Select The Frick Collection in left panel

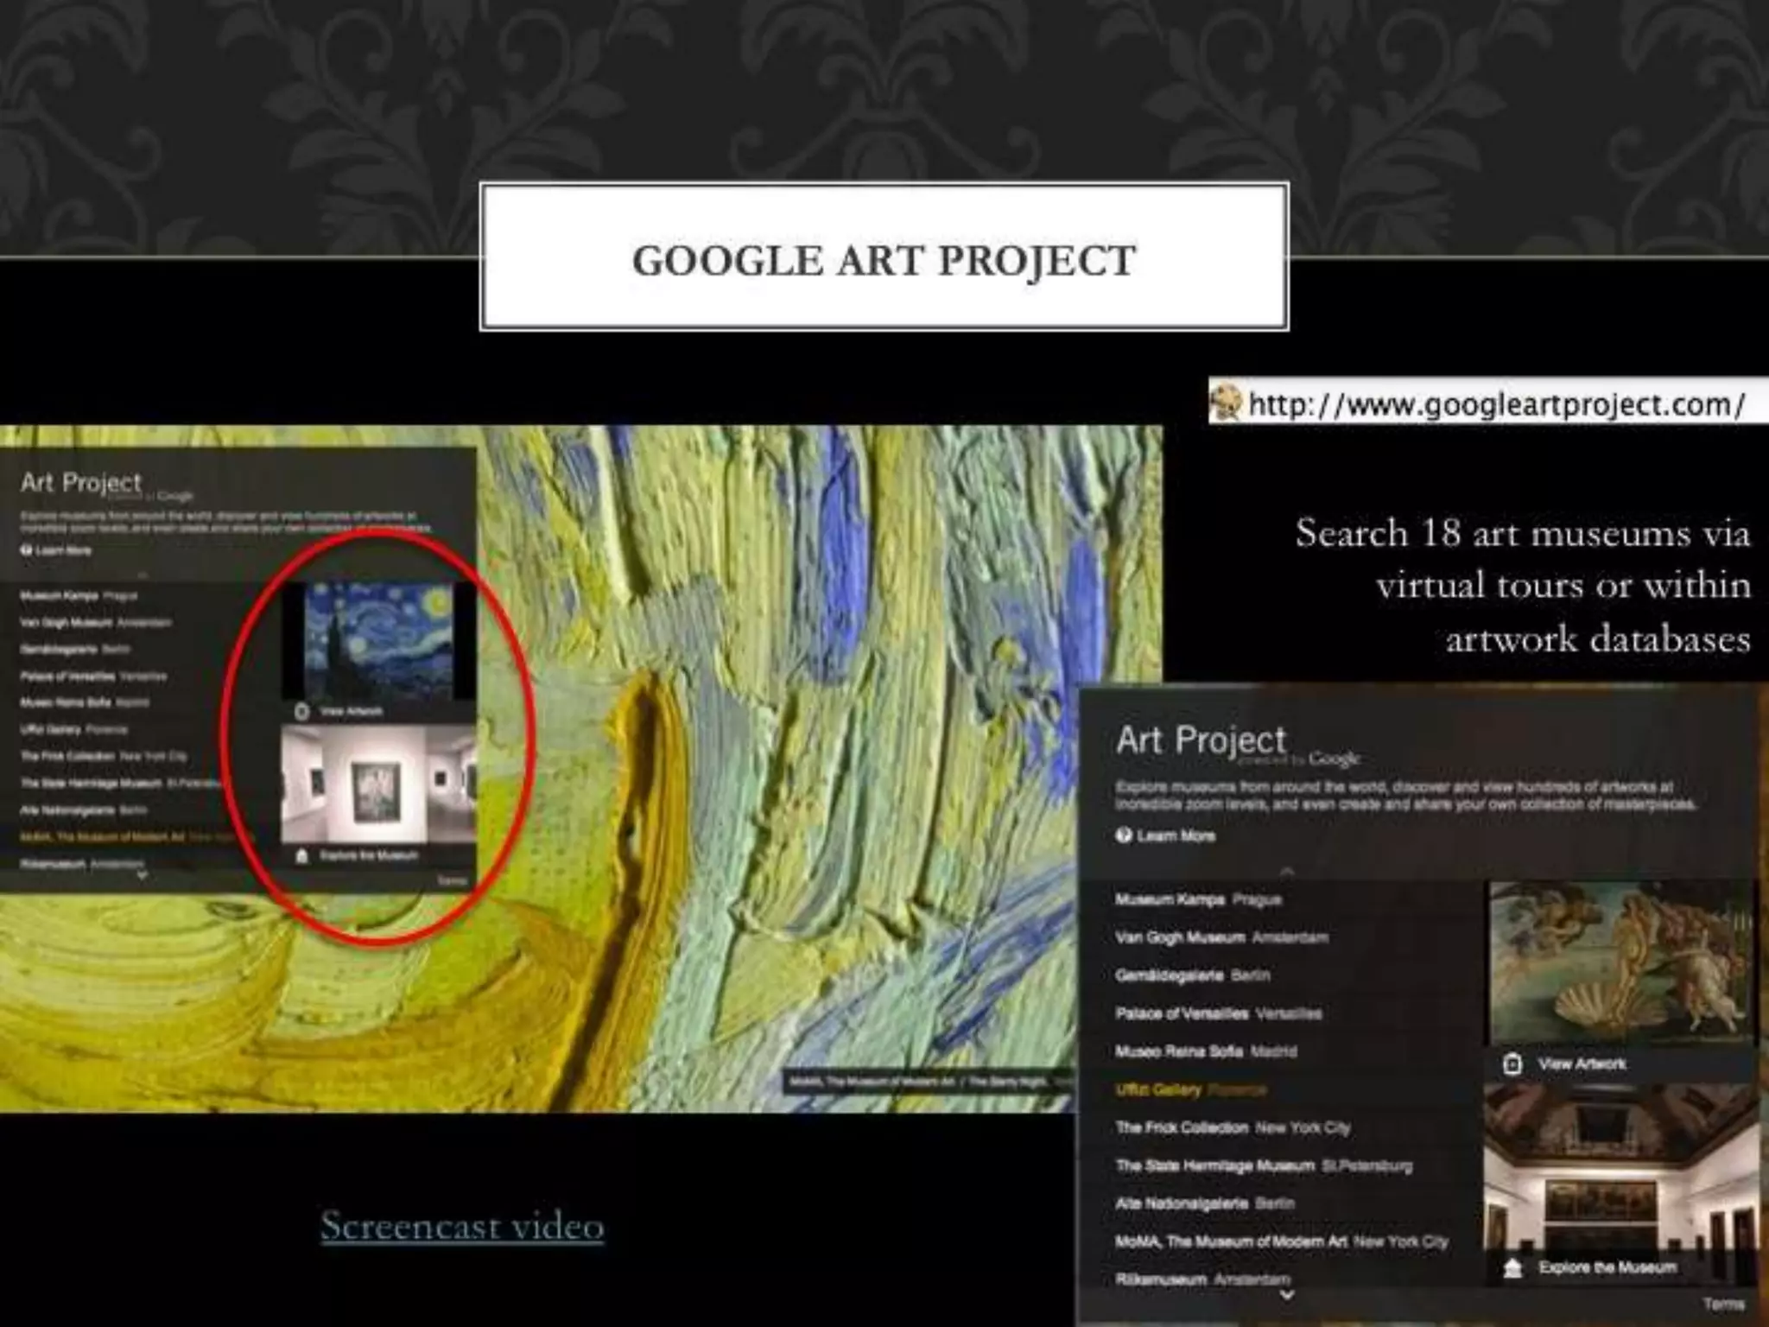pyautogui.click(x=104, y=756)
